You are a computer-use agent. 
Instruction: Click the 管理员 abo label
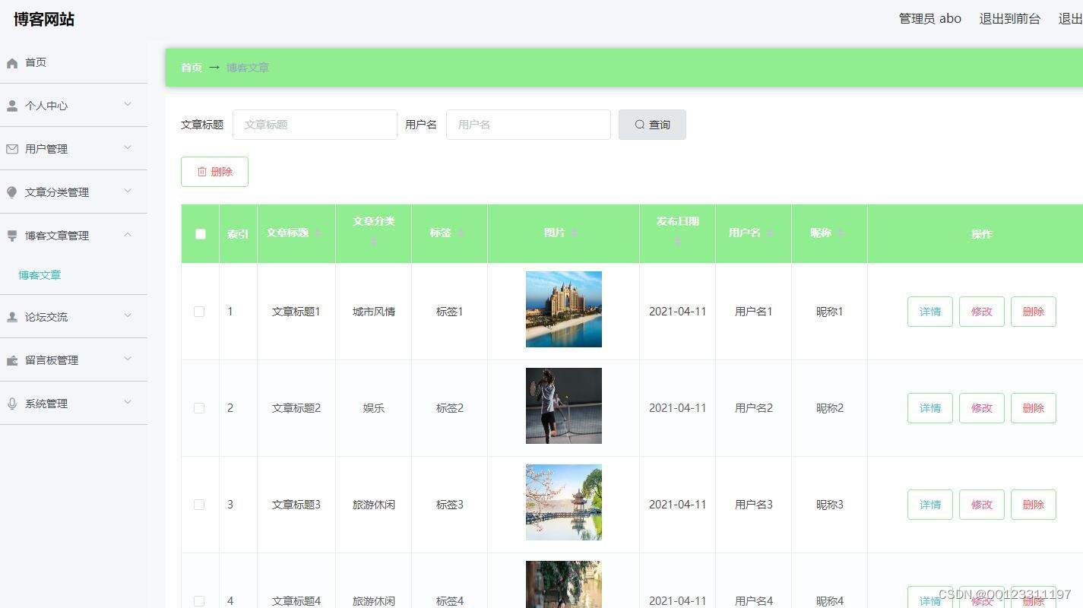point(930,19)
